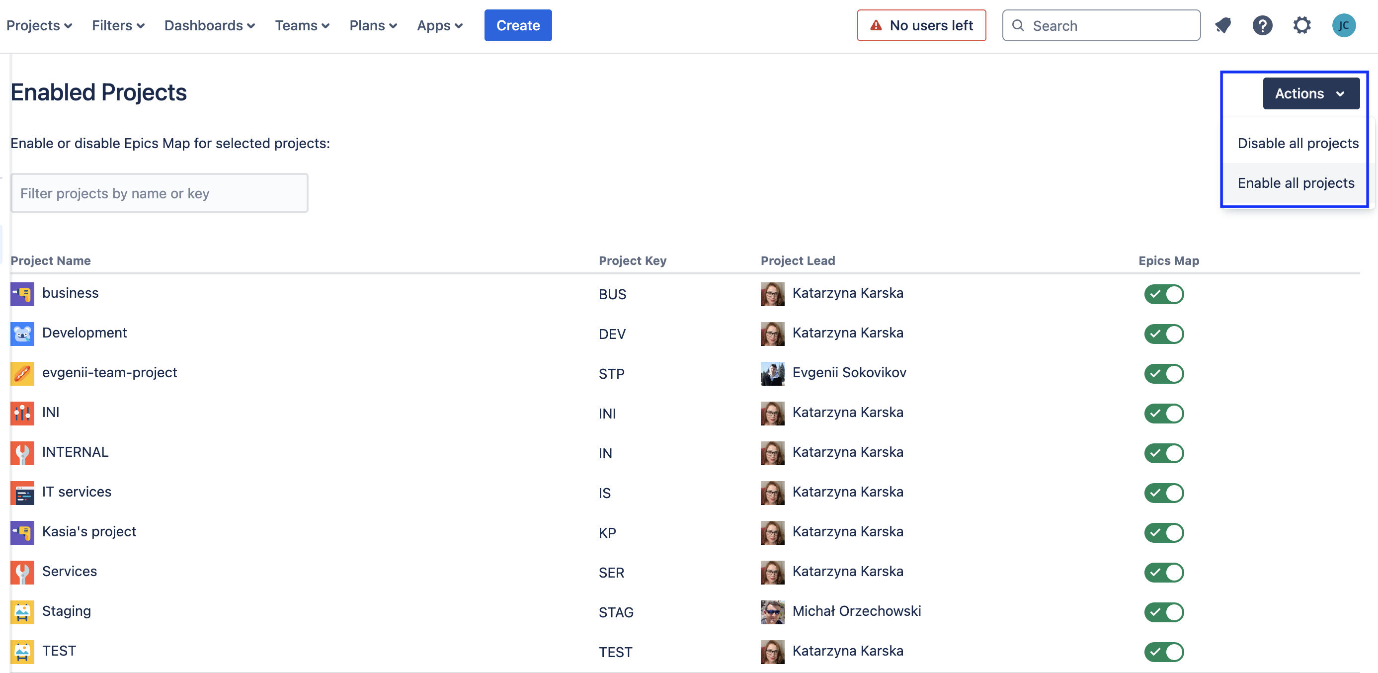This screenshot has height=673, width=1378.
Task: Open the settings gear icon
Action: (x=1301, y=25)
